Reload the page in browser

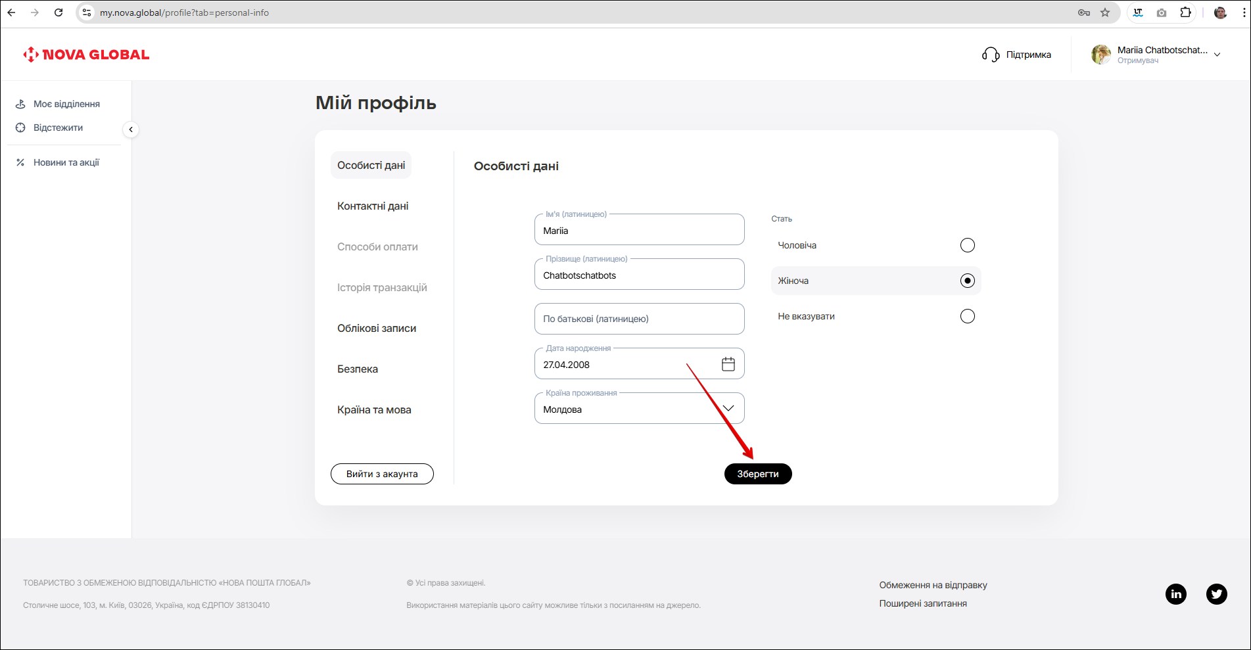(x=59, y=12)
